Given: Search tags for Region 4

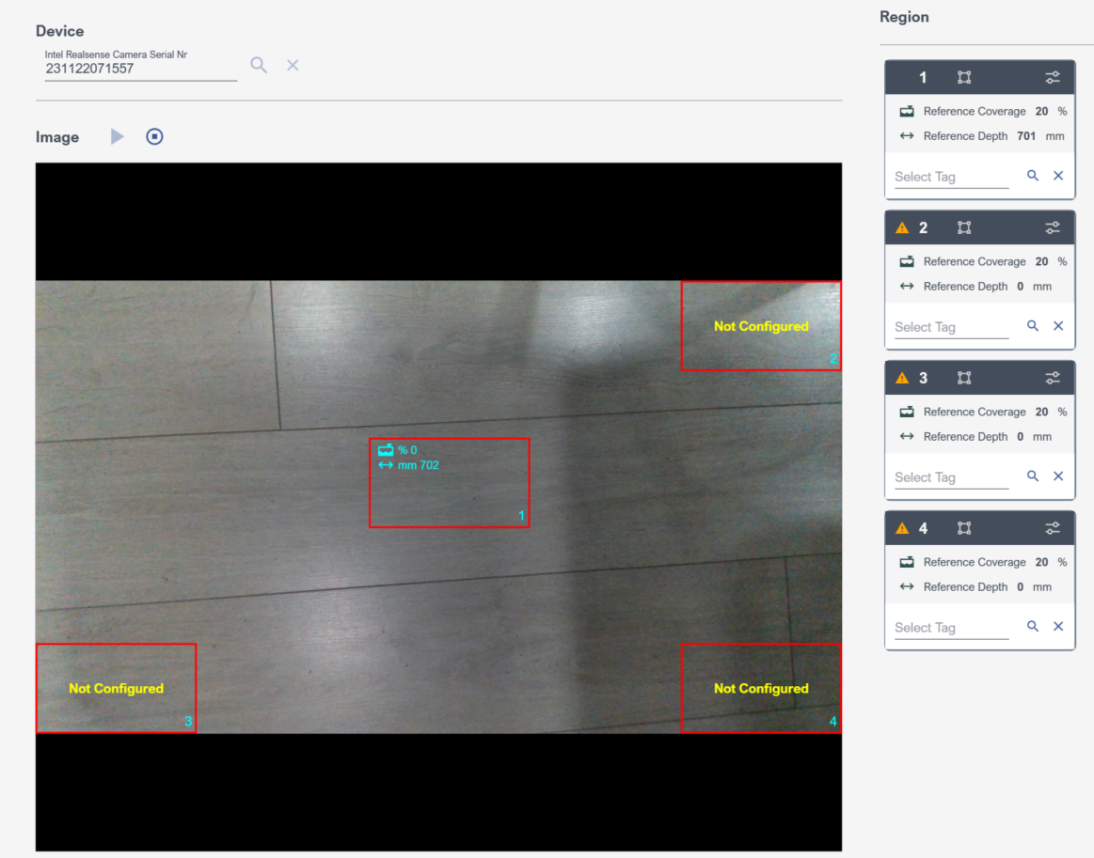Looking at the screenshot, I should (x=1033, y=627).
